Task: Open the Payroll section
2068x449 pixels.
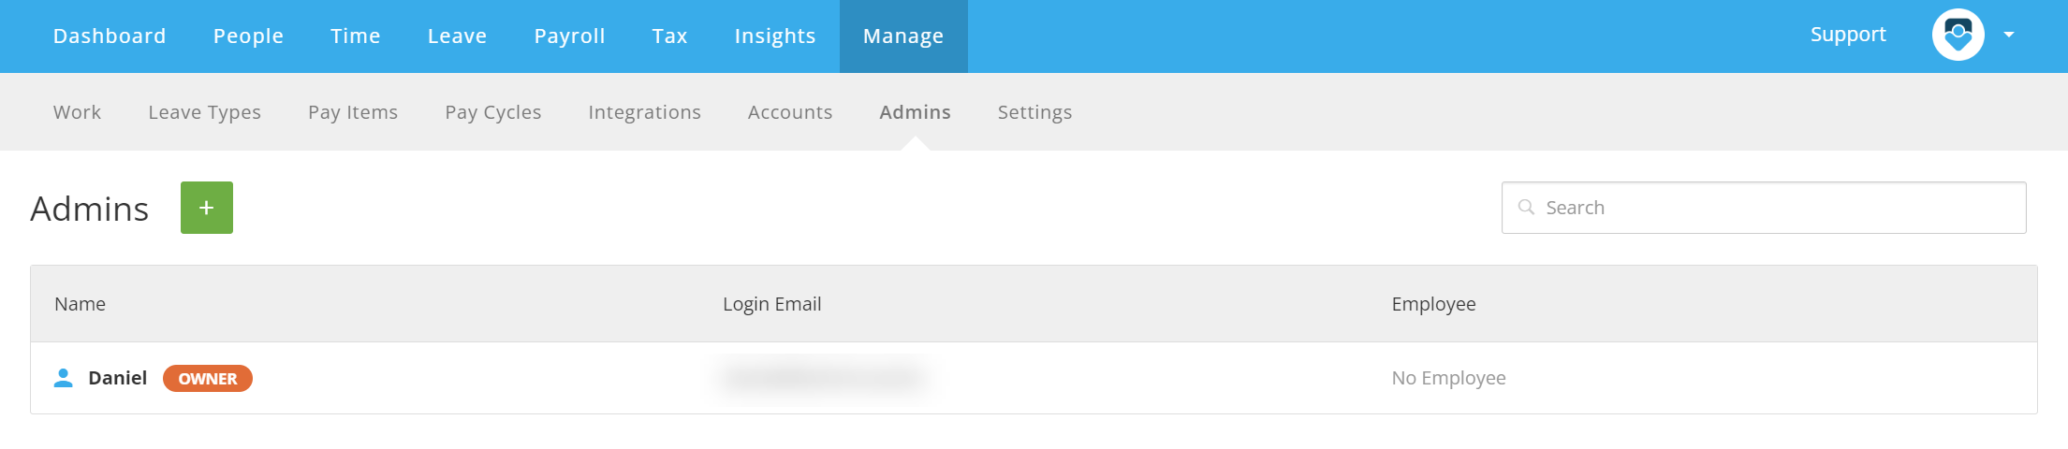Action: point(569,36)
